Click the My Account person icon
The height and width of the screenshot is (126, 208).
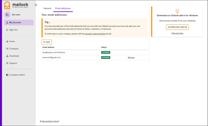(x=7, y=22)
